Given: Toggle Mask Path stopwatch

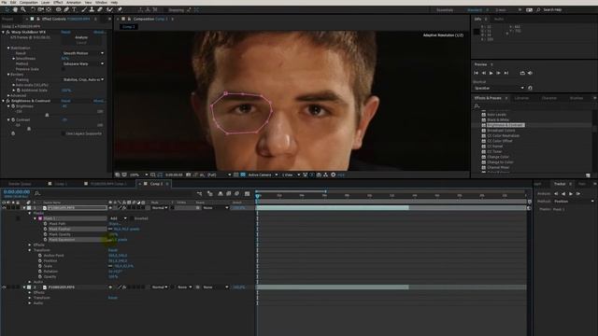Looking at the screenshot, I should tap(46, 224).
